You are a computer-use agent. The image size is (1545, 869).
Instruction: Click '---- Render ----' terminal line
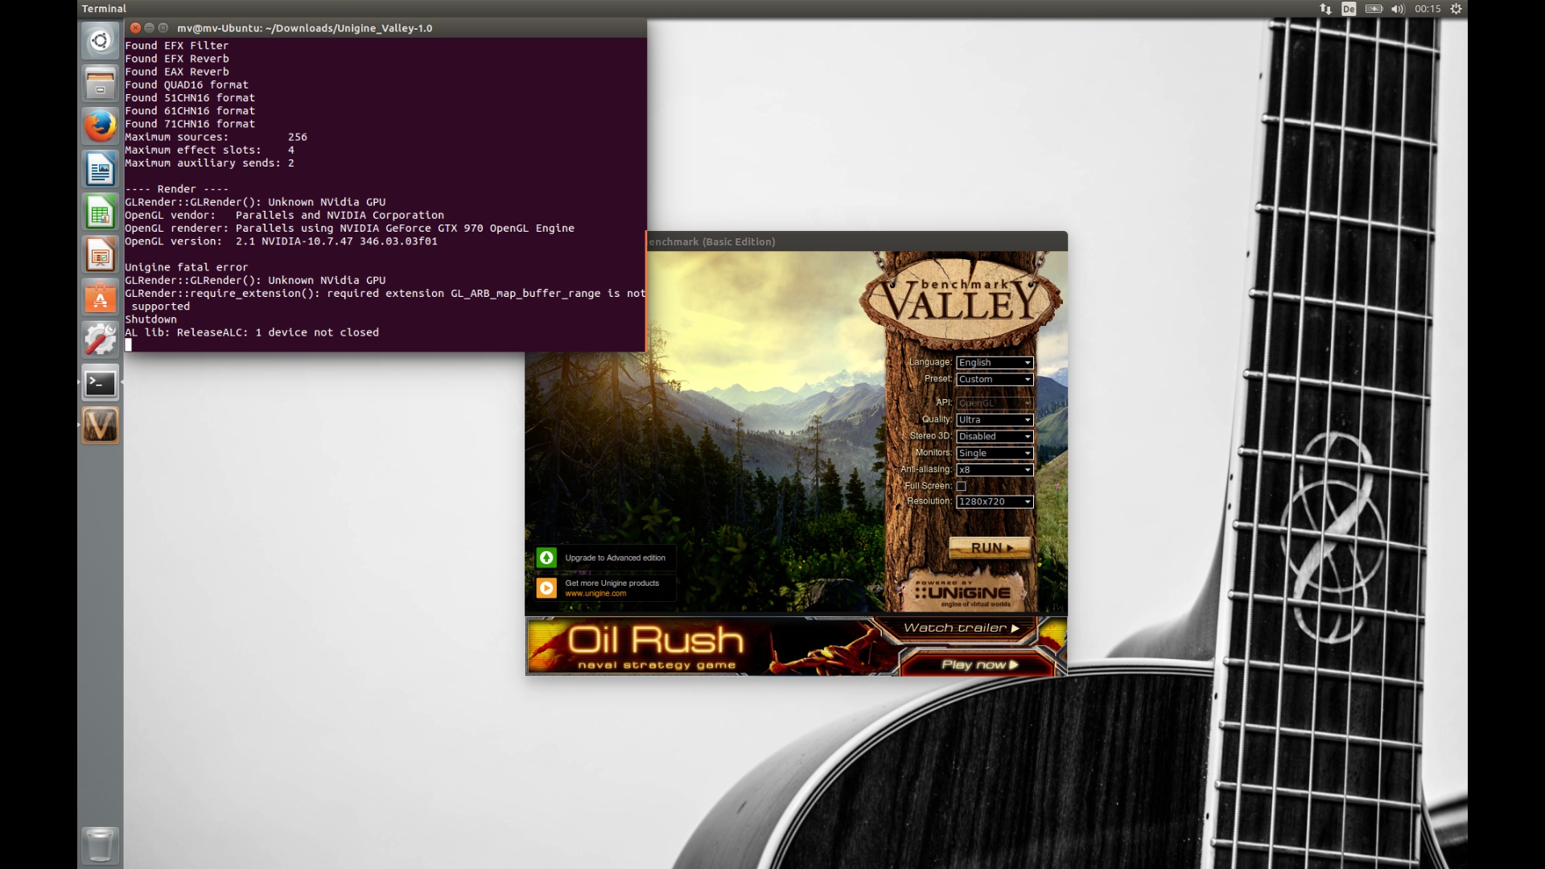(x=176, y=189)
